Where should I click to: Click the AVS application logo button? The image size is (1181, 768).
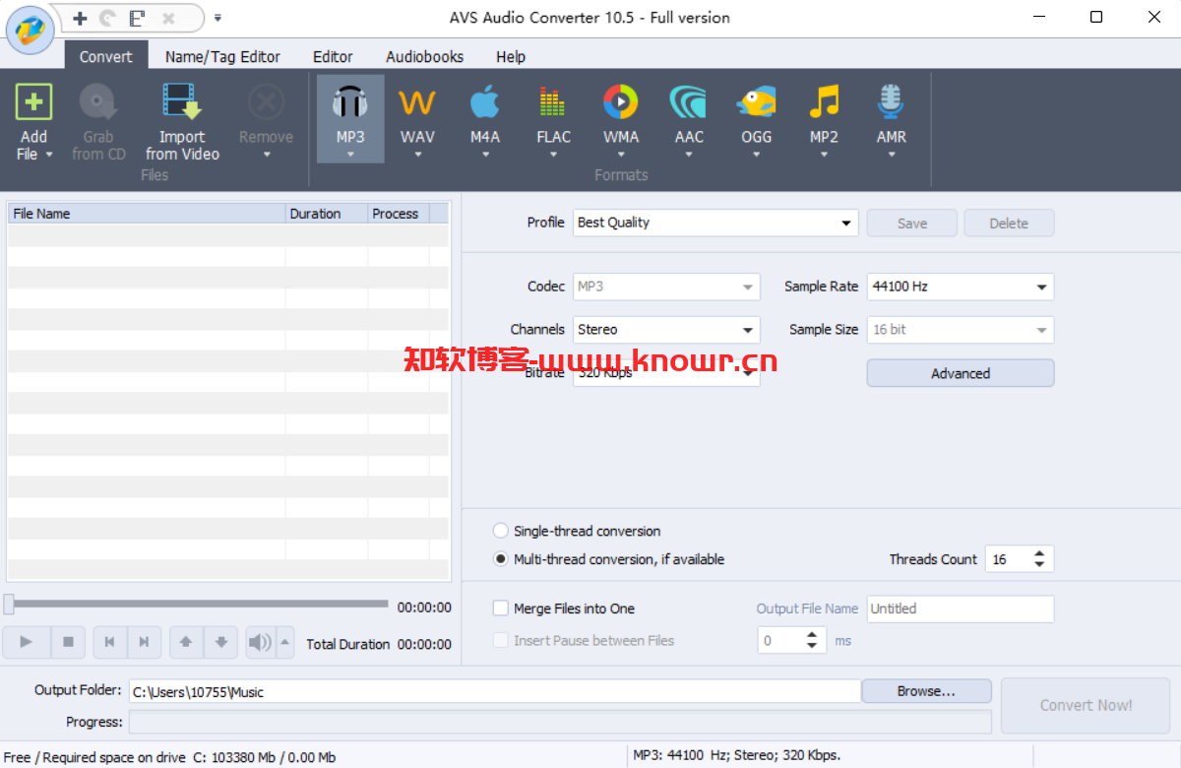click(x=30, y=29)
